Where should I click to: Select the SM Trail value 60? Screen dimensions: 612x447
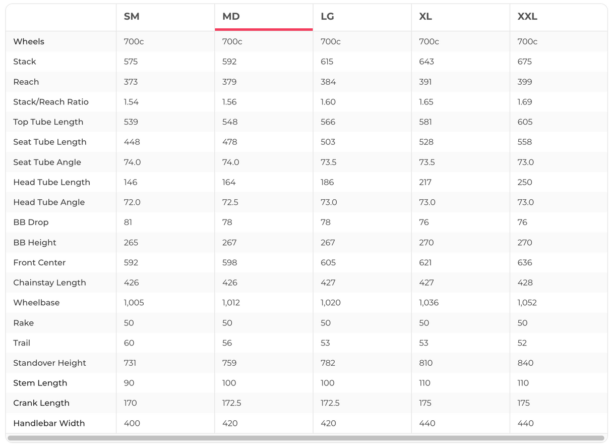tap(129, 343)
